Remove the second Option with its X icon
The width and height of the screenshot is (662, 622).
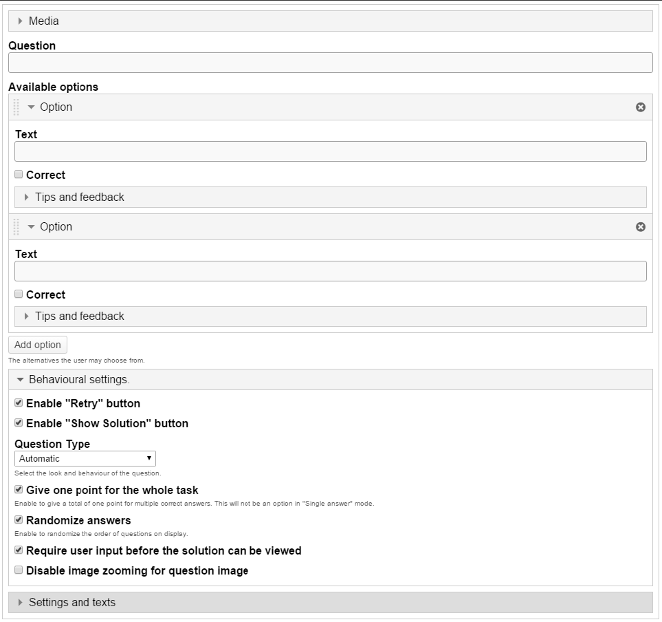tap(640, 227)
